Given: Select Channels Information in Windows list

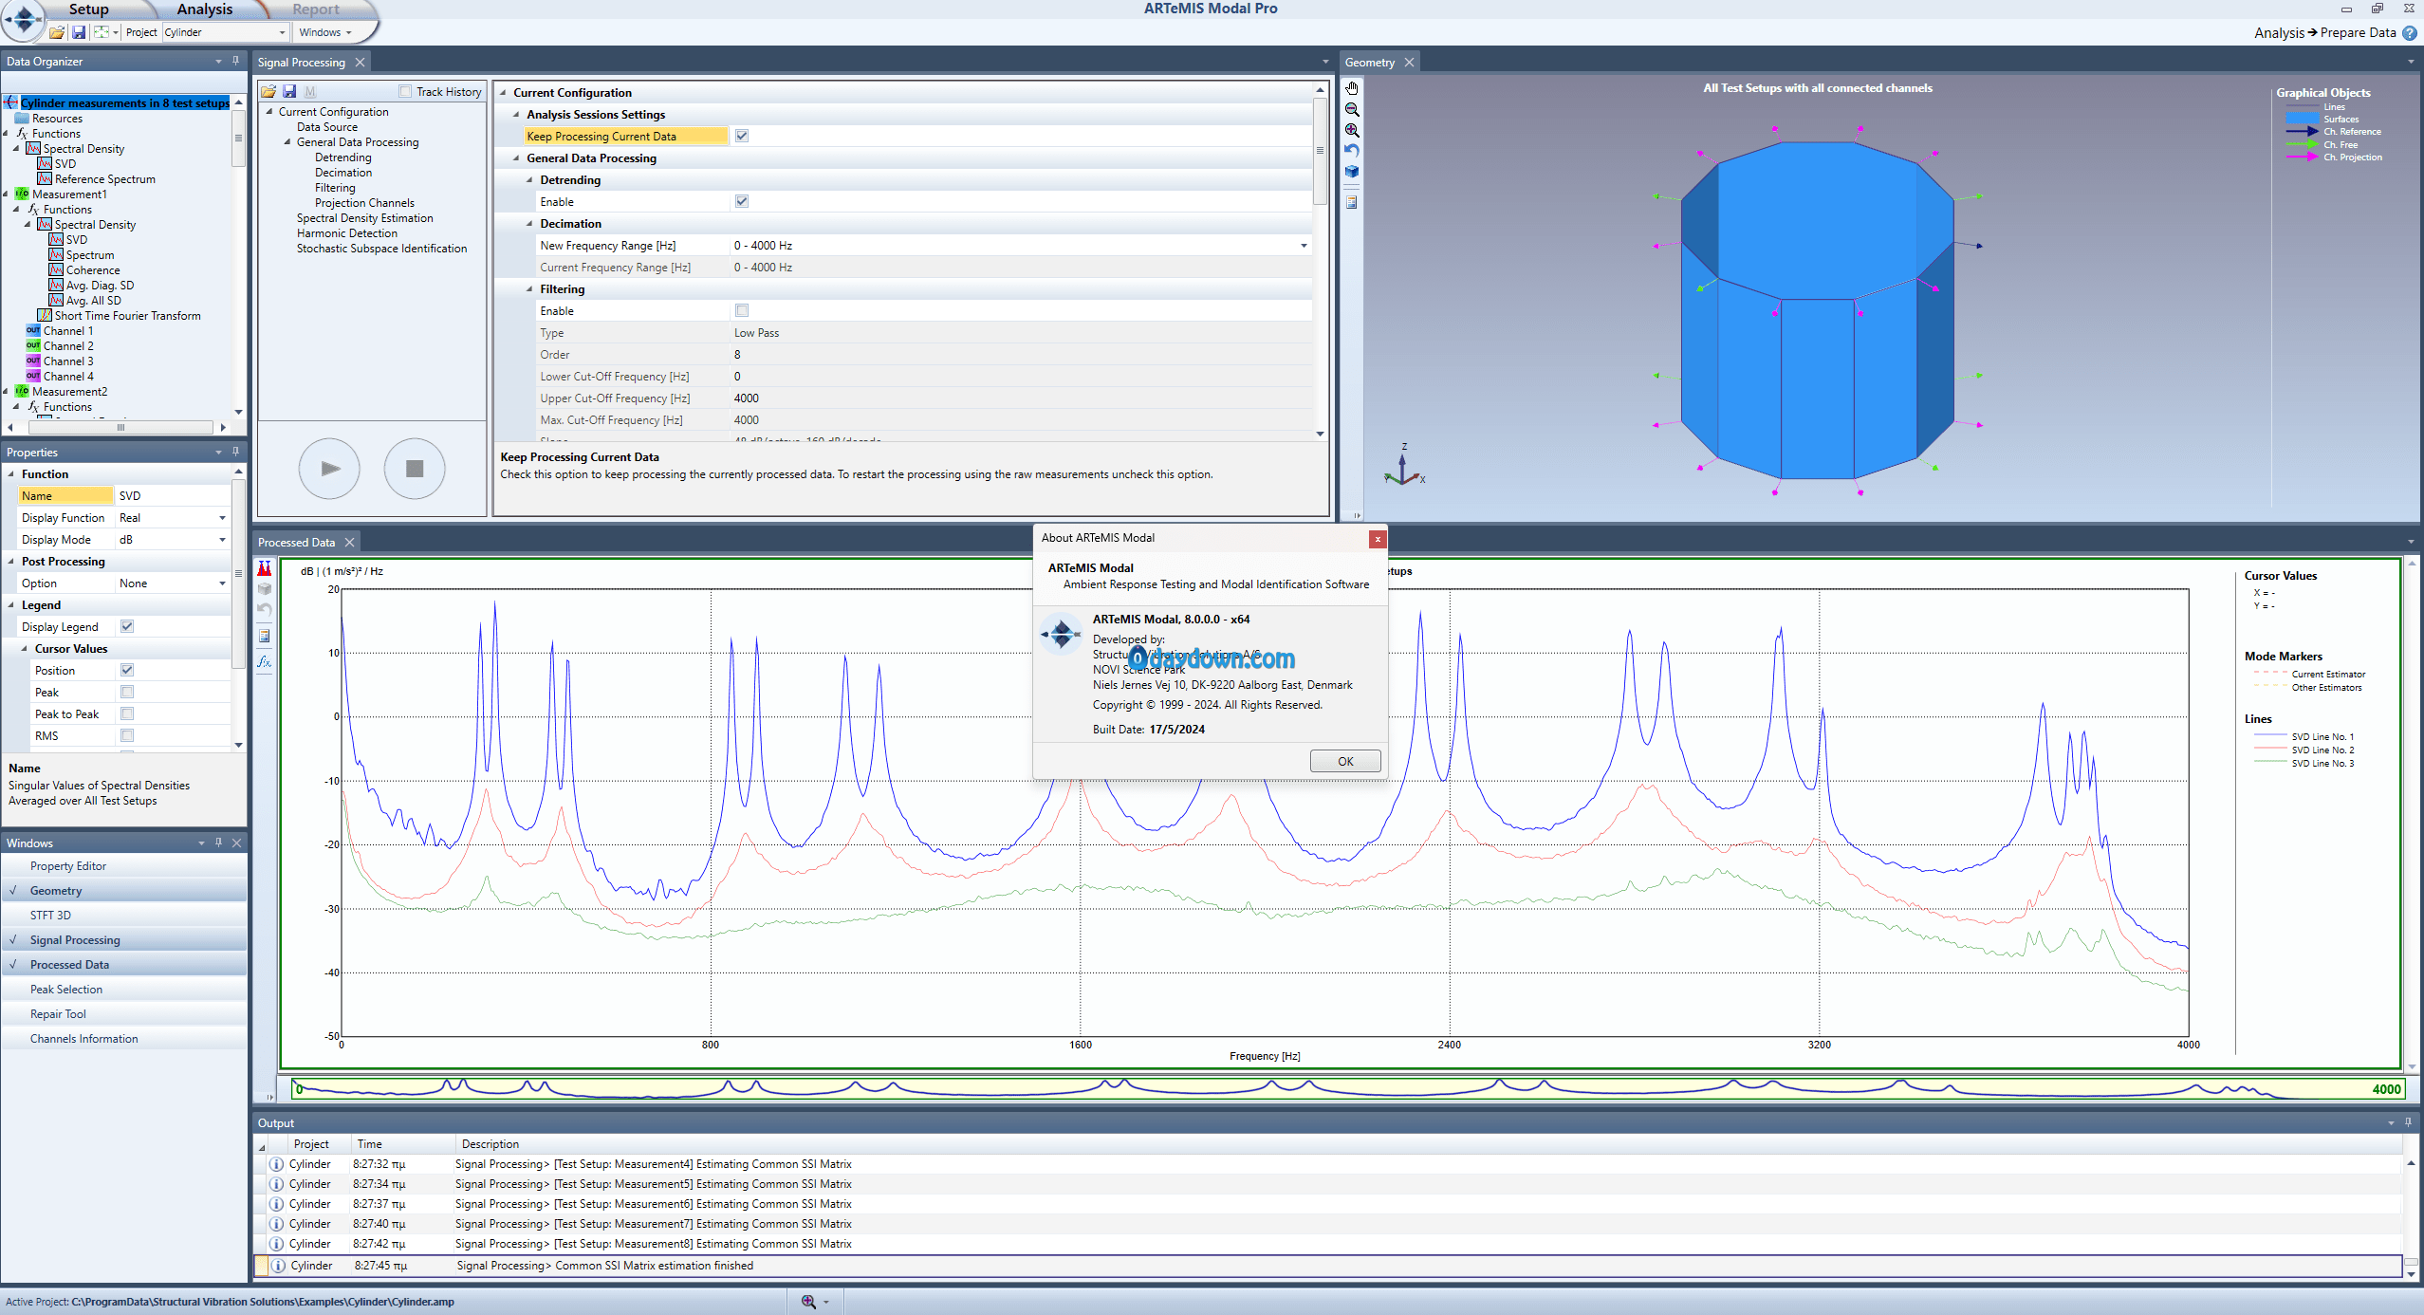Looking at the screenshot, I should click(x=124, y=1038).
